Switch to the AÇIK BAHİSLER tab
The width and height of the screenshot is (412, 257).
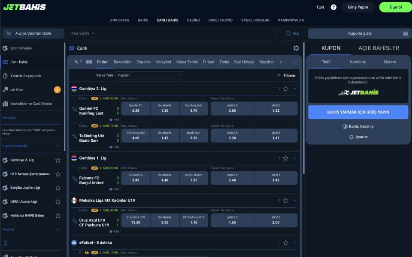[379, 48]
